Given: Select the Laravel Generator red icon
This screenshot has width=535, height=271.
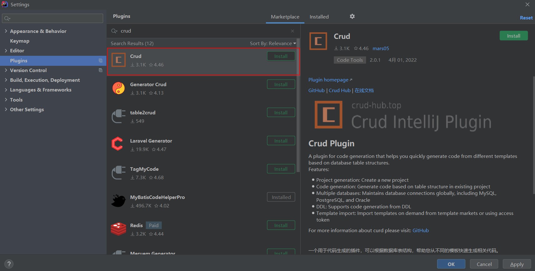Looking at the screenshot, I should [x=118, y=144].
